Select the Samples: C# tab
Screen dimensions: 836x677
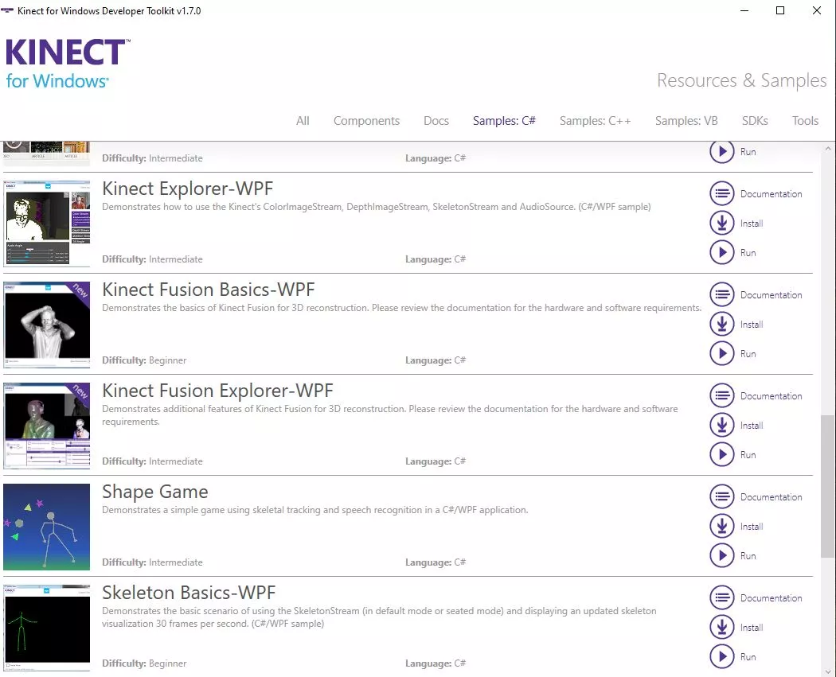pyautogui.click(x=504, y=121)
